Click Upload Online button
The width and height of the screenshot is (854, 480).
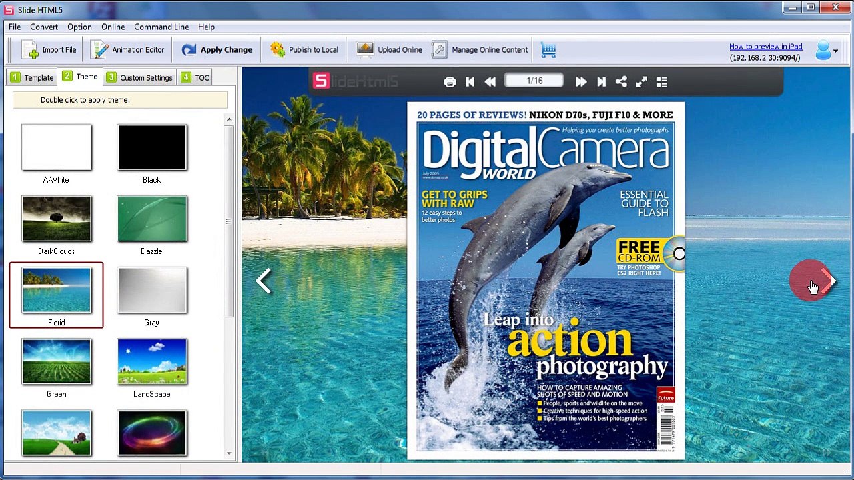tap(389, 50)
